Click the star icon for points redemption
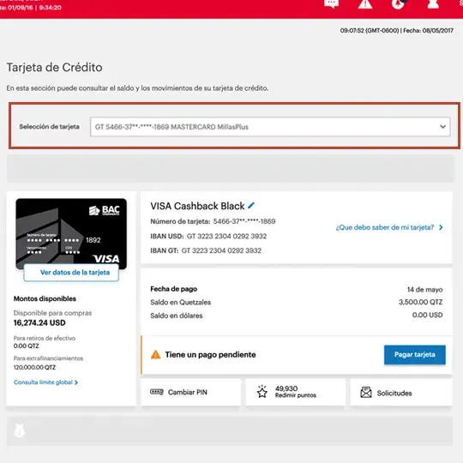The image size is (463, 463). point(262,392)
